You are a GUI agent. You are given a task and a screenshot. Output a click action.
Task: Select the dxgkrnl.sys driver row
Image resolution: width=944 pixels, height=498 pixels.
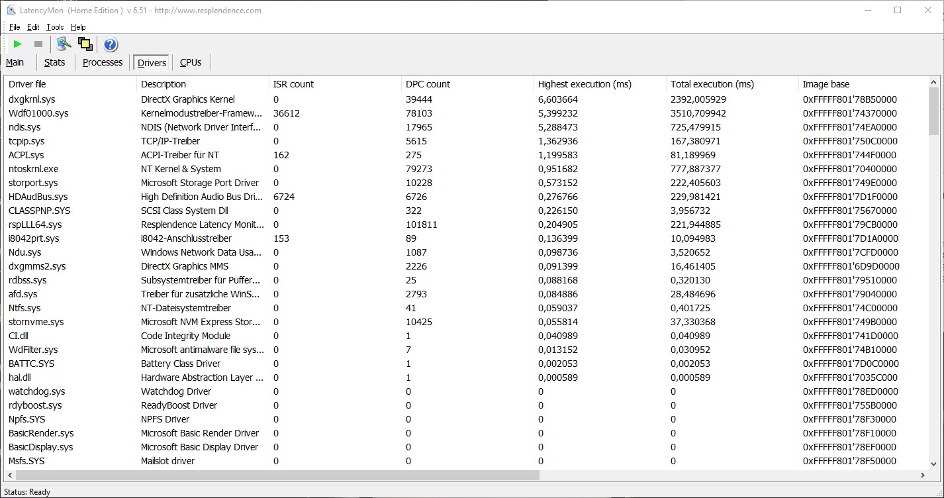pos(466,99)
